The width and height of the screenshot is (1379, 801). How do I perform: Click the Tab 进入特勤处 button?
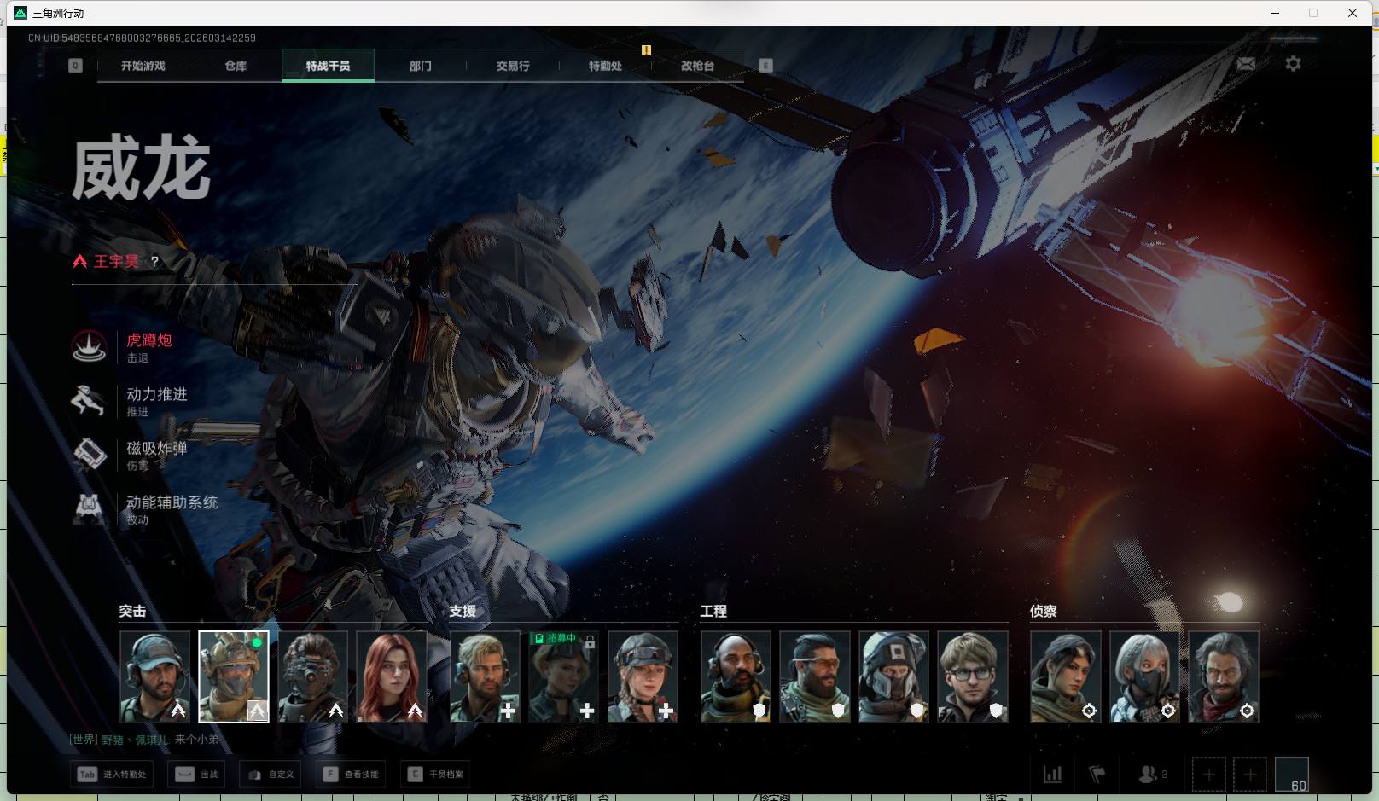point(112,775)
